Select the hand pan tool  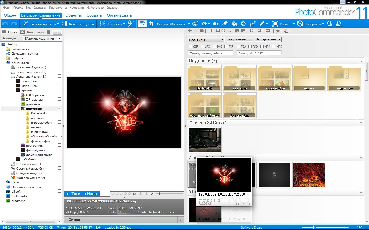(x=142, y=24)
